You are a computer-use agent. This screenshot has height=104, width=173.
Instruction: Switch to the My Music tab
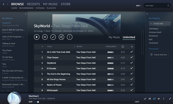tap(114, 37)
